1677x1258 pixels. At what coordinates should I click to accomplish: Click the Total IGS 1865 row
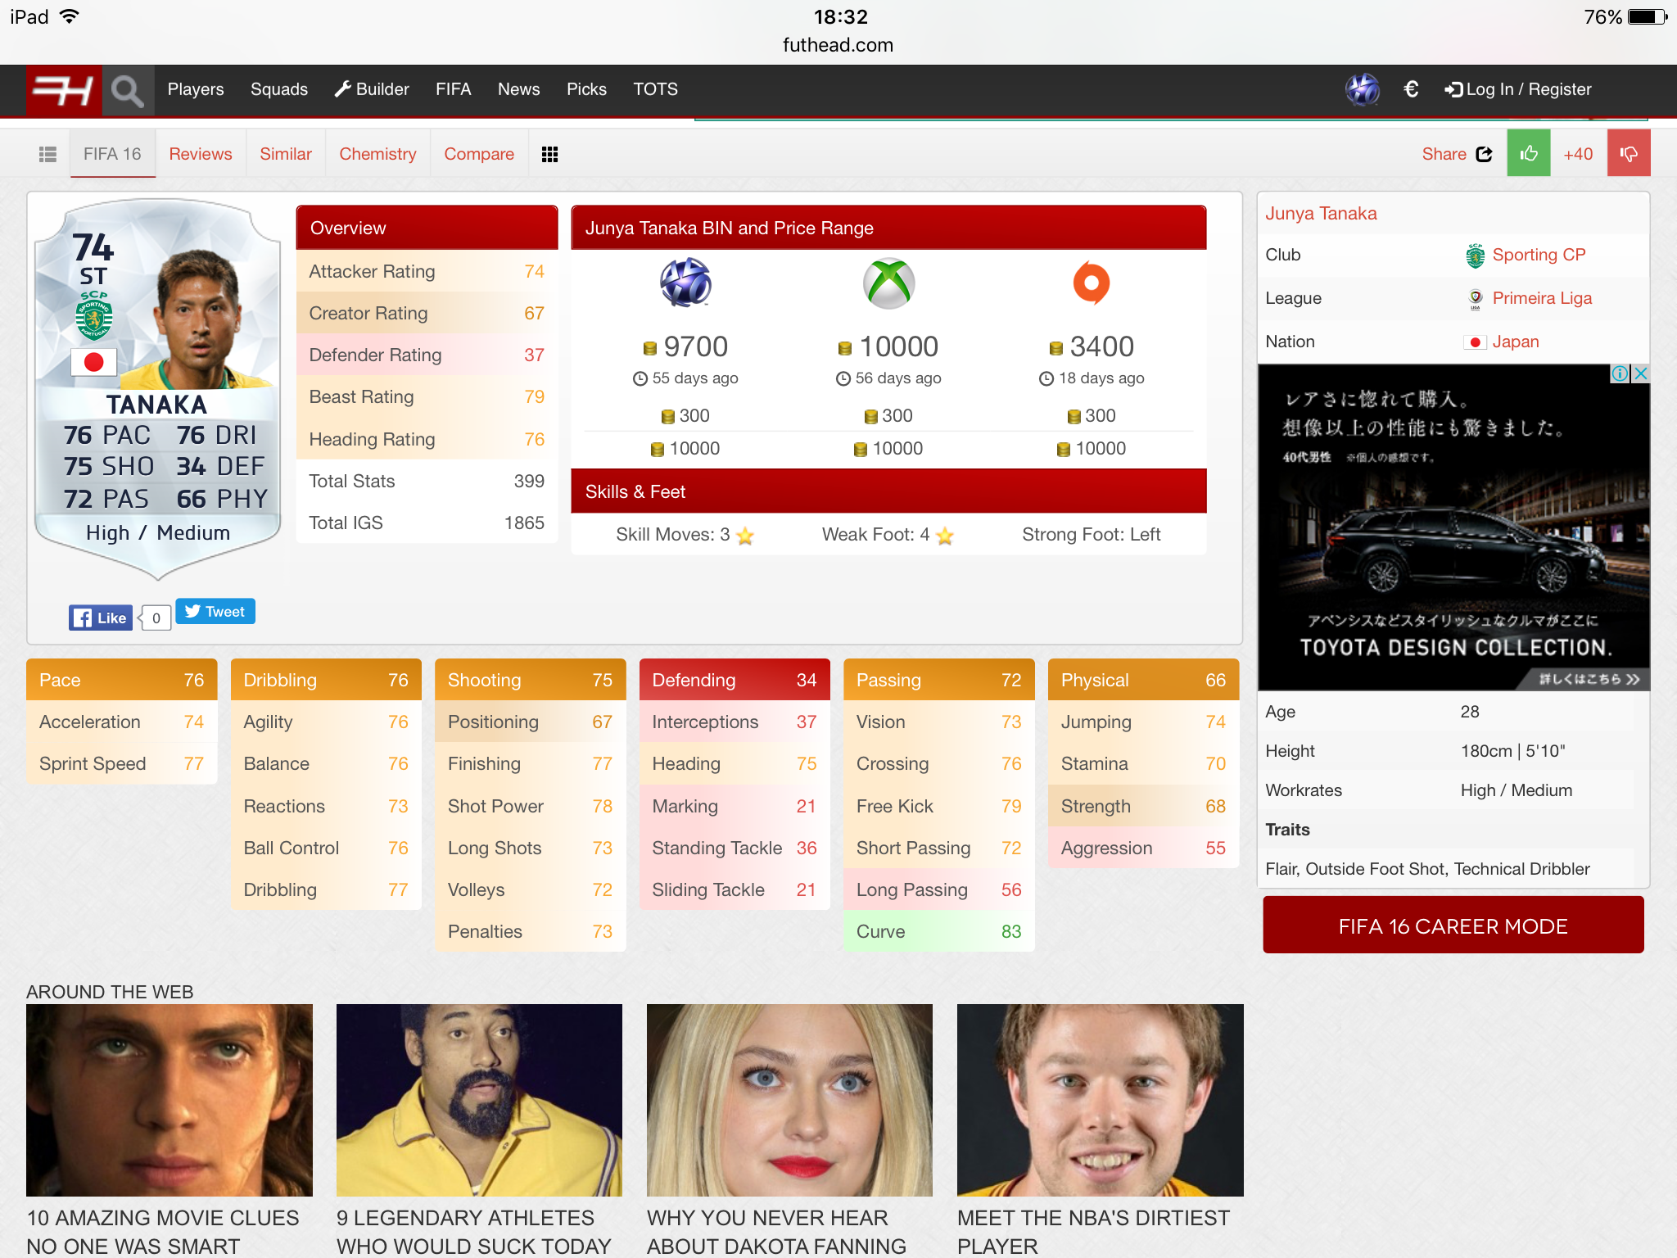pos(427,523)
